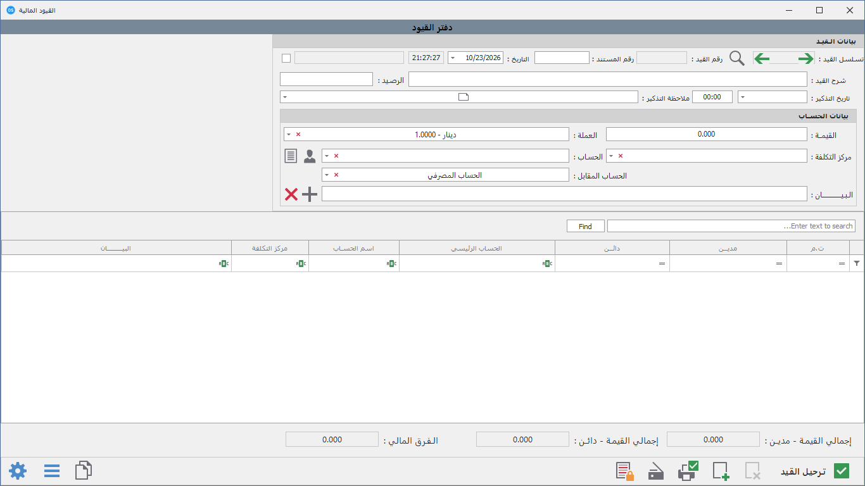
Task: Open the التاريخ date picker dropdown arrow
Action: (453, 58)
